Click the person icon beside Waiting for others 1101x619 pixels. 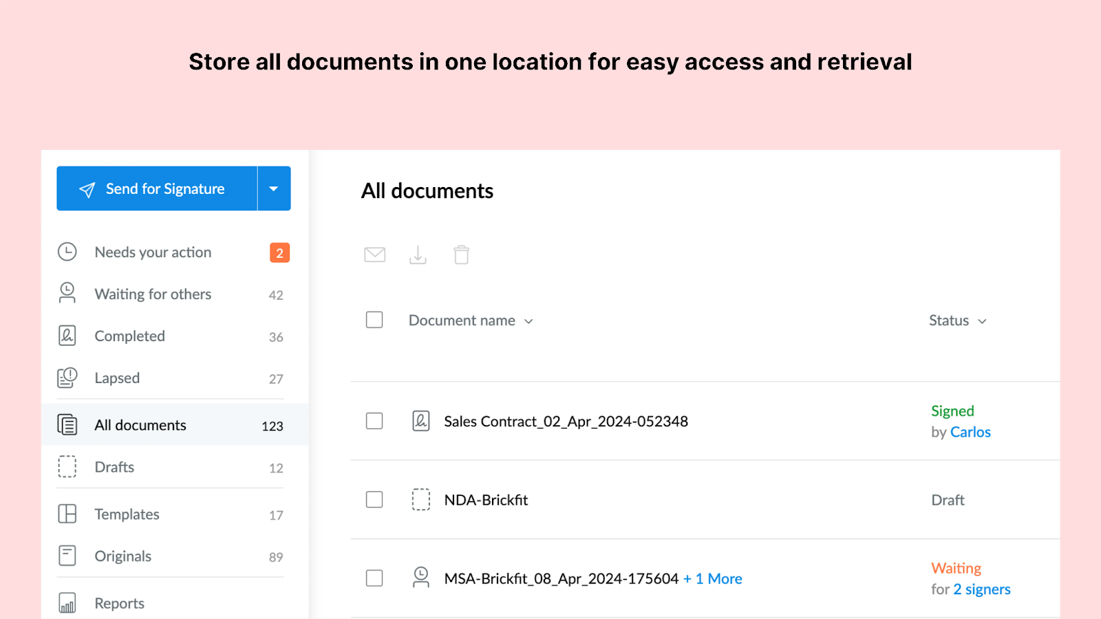click(x=67, y=294)
